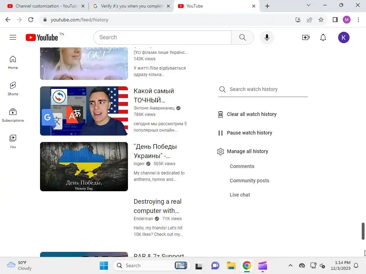Click the page vertical scrollbar thumb

363,231
